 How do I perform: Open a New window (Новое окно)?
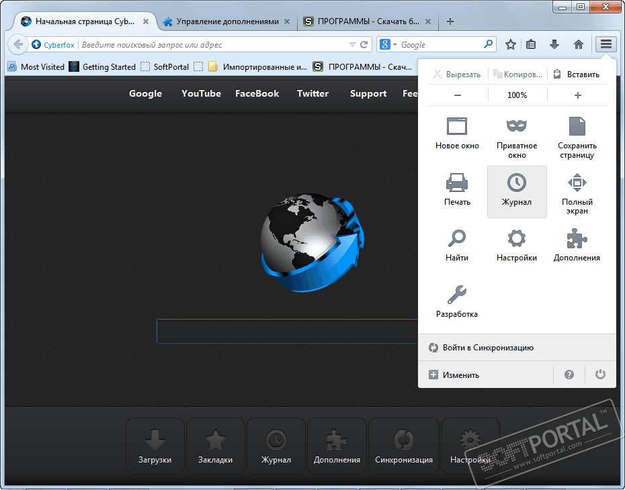pyautogui.click(x=457, y=134)
